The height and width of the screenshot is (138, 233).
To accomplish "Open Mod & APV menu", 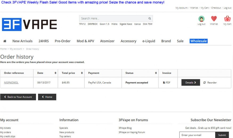I will tap(85, 41).
